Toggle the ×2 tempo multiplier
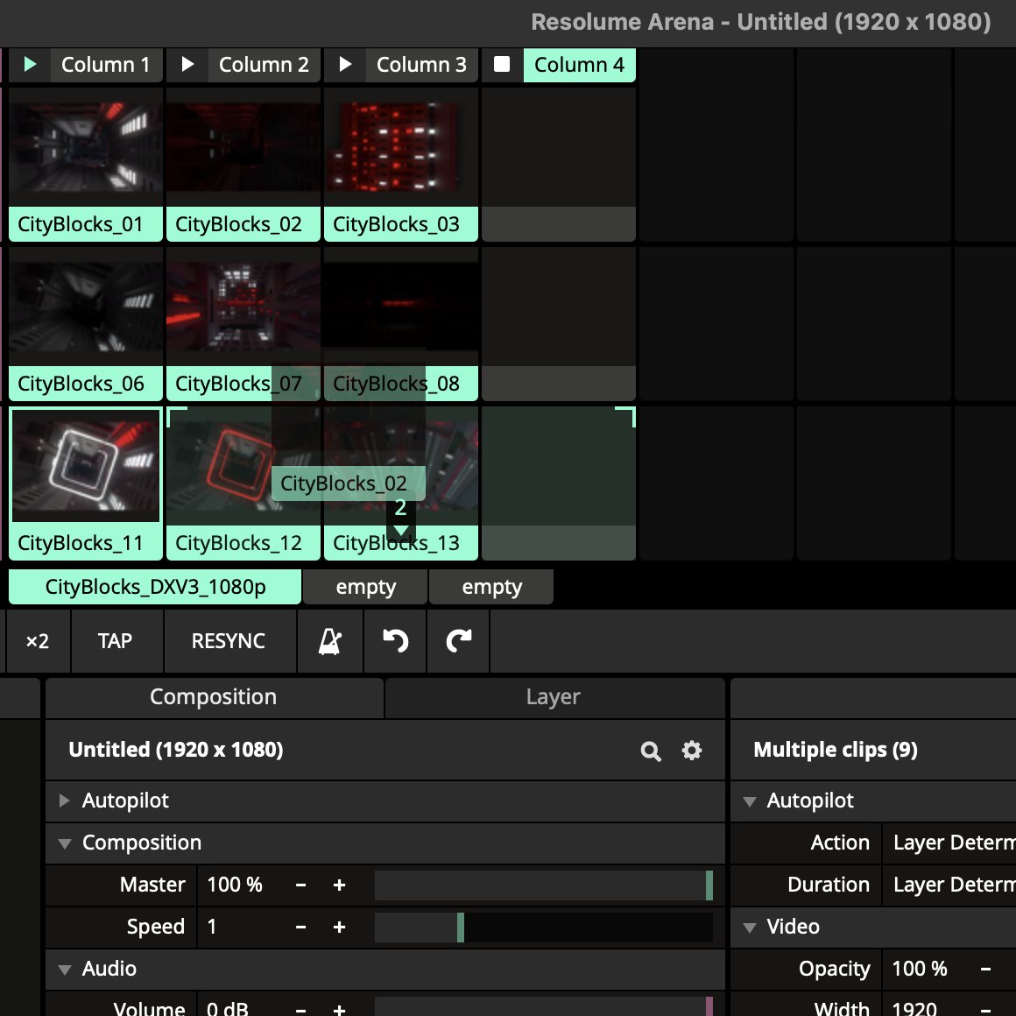1016x1016 pixels. pos(38,641)
